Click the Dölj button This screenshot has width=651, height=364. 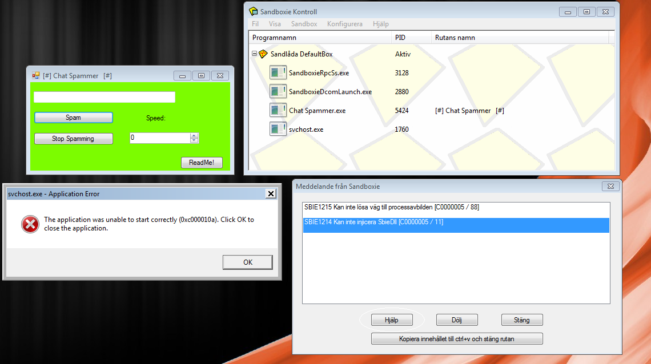tap(457, 320)
